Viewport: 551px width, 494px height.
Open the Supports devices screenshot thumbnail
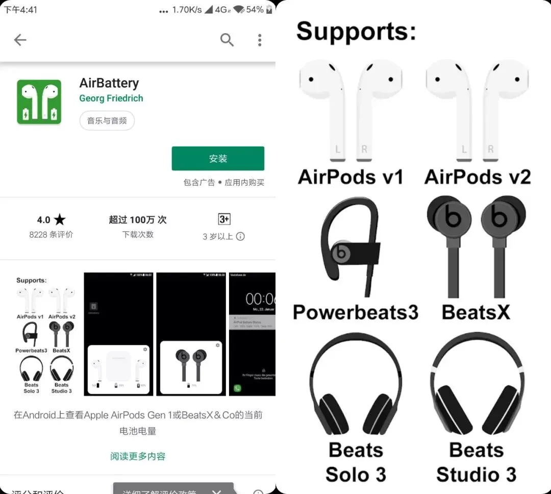(46, 334)
